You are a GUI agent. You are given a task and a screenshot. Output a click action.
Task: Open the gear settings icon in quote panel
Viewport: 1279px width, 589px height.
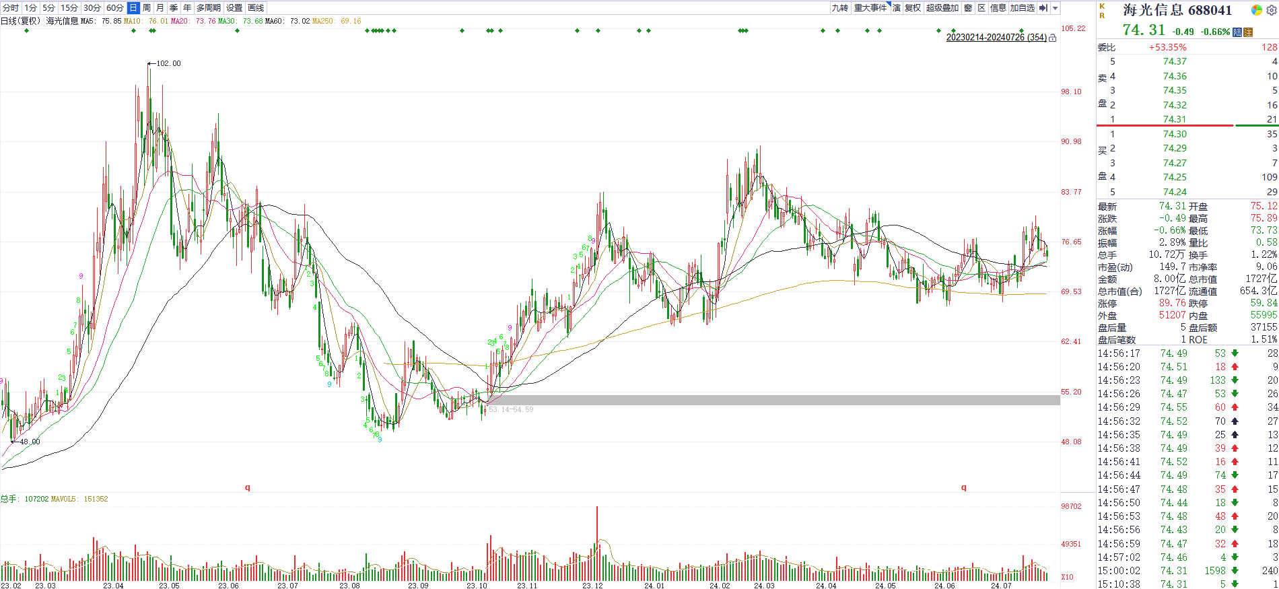coord(1272,10)
